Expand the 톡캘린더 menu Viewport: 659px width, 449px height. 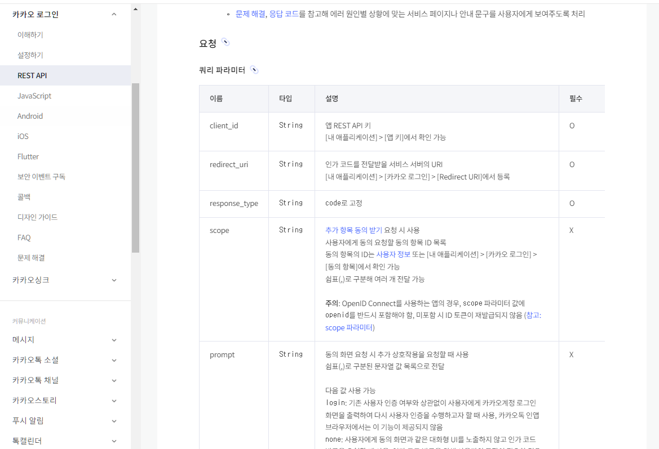tap(114, 441)
